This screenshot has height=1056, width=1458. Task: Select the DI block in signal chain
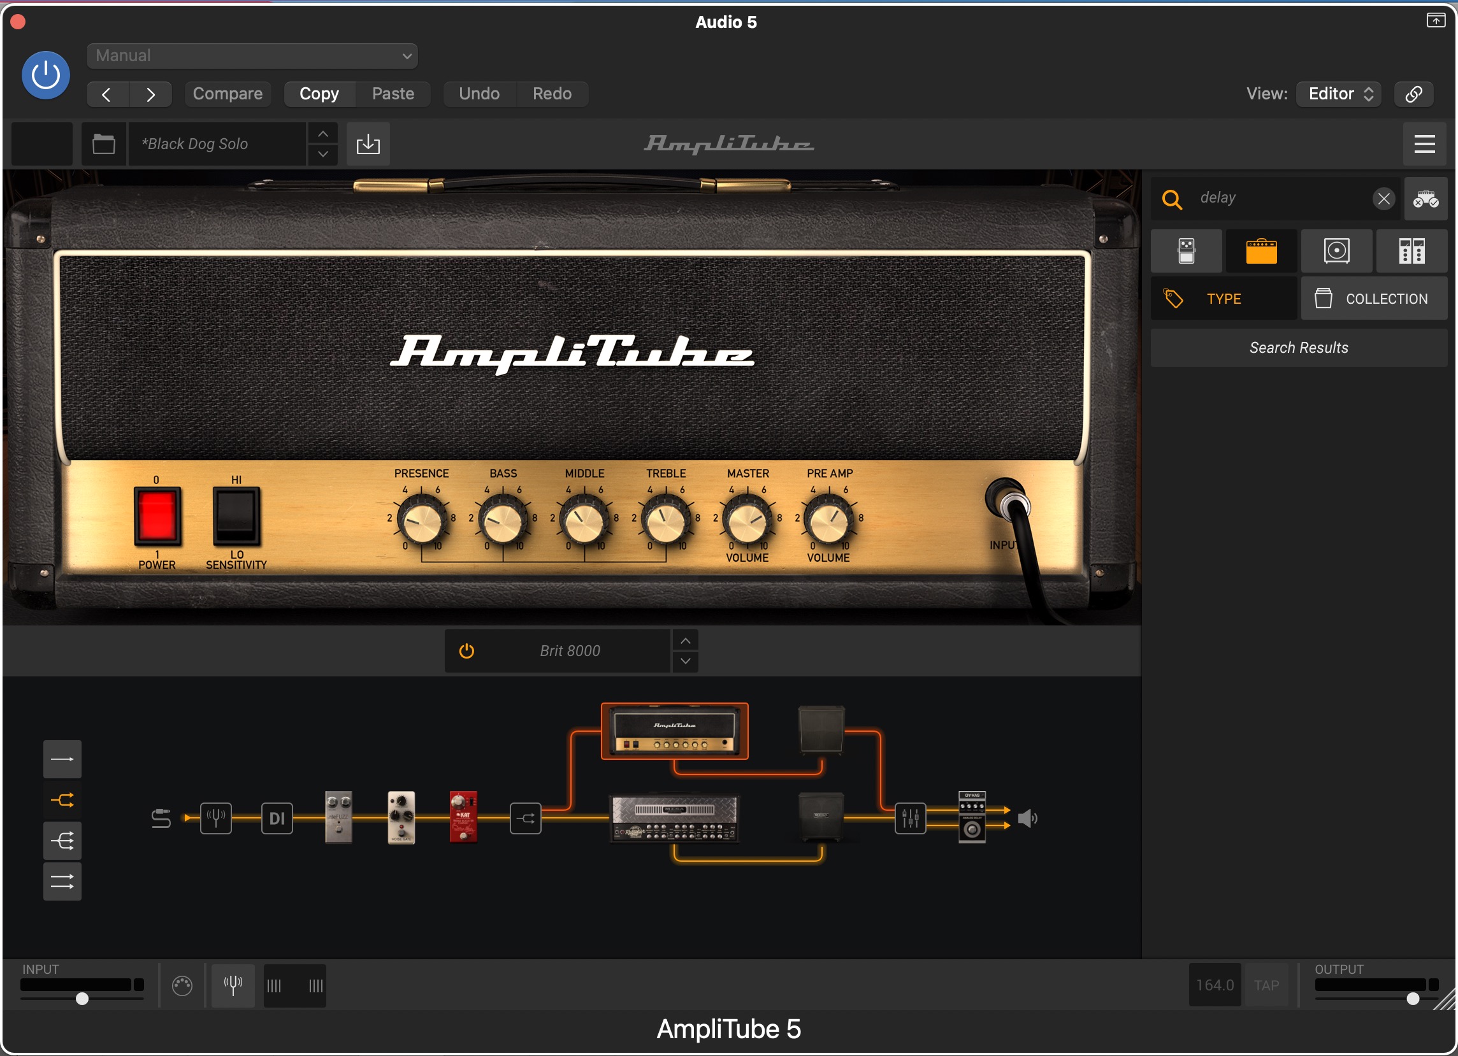click(x=277, y=818)
